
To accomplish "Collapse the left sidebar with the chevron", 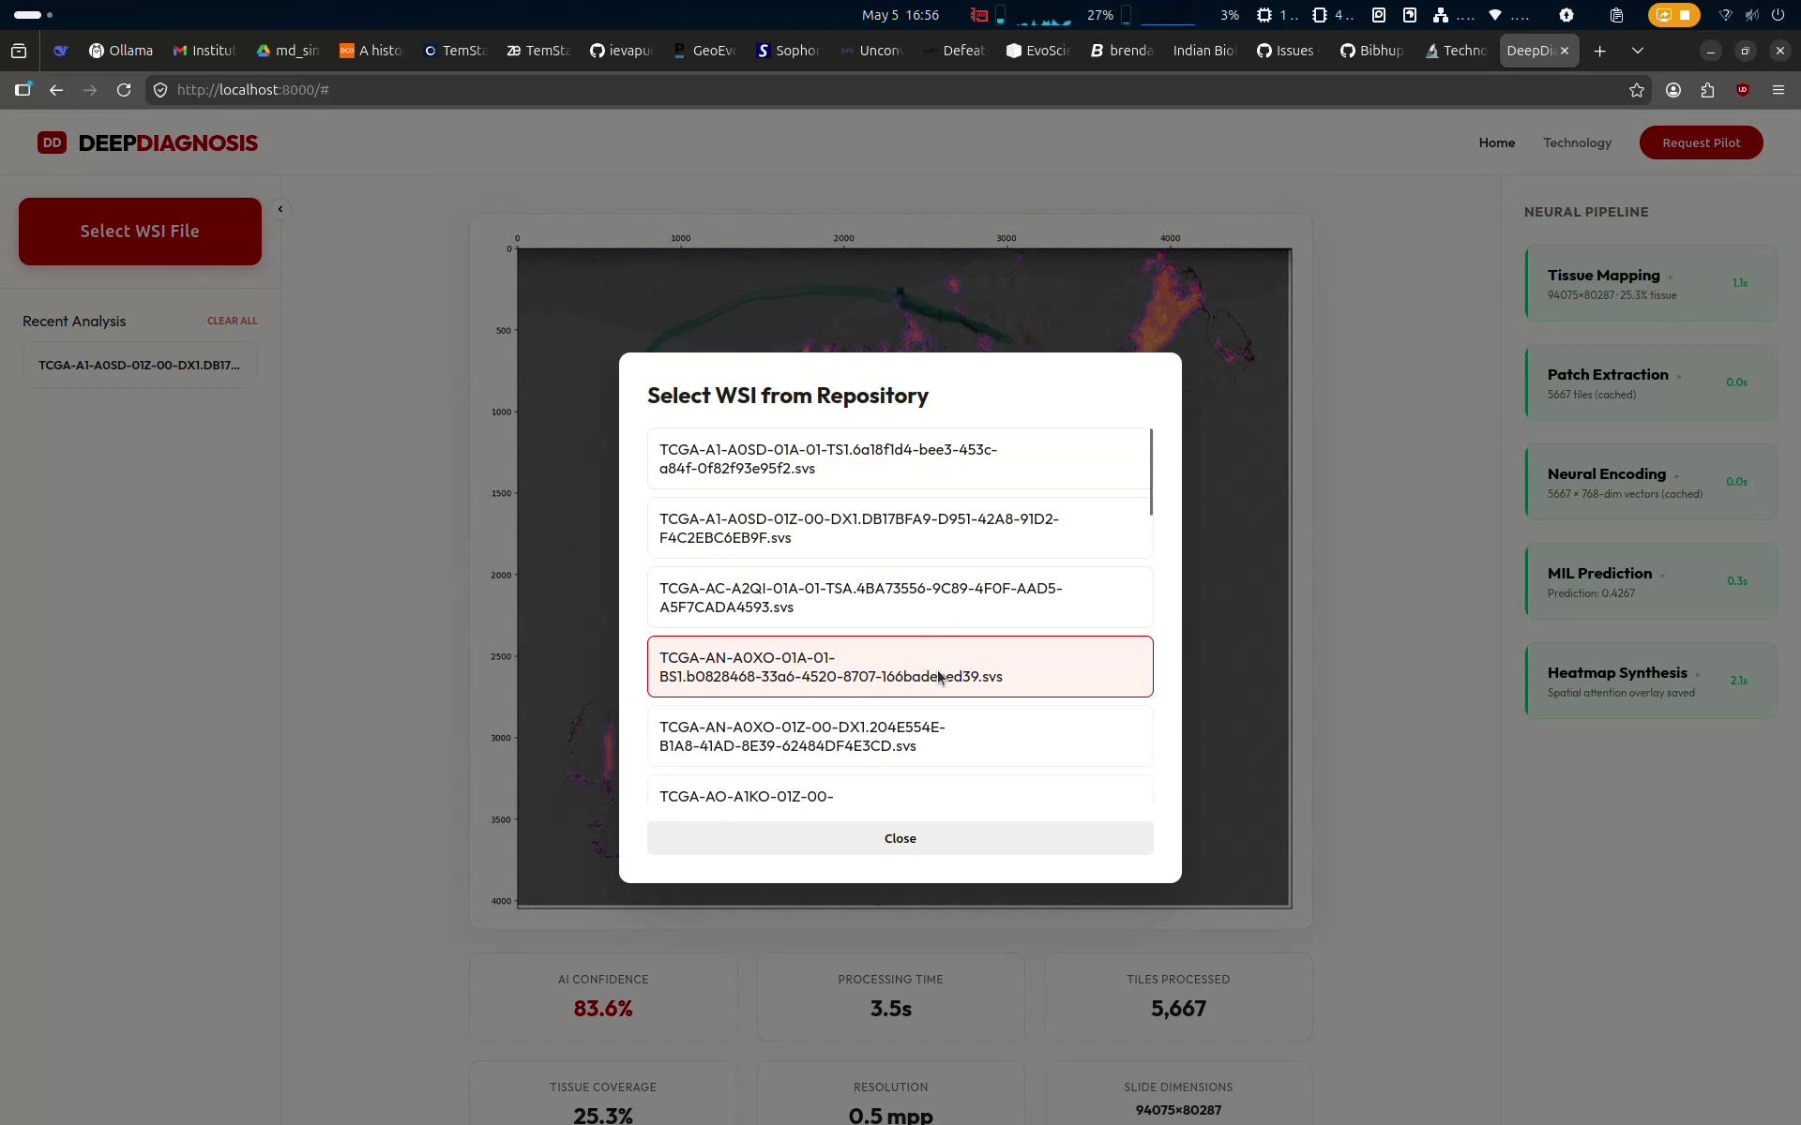I will 280,209.
